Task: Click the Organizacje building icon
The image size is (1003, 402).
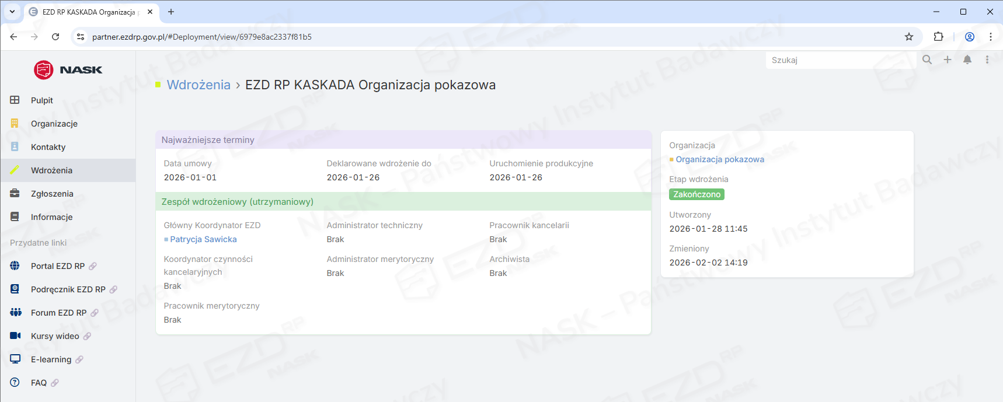Action: tap(15, 124)
